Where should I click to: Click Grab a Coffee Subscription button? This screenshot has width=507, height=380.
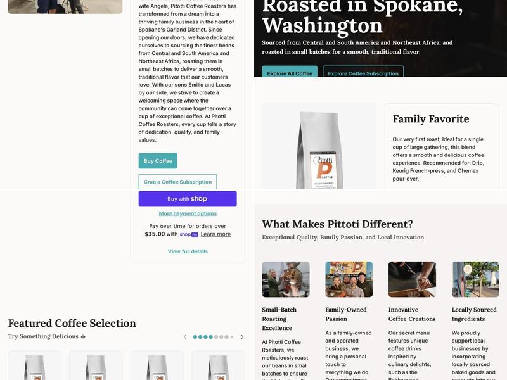(178, 182)
